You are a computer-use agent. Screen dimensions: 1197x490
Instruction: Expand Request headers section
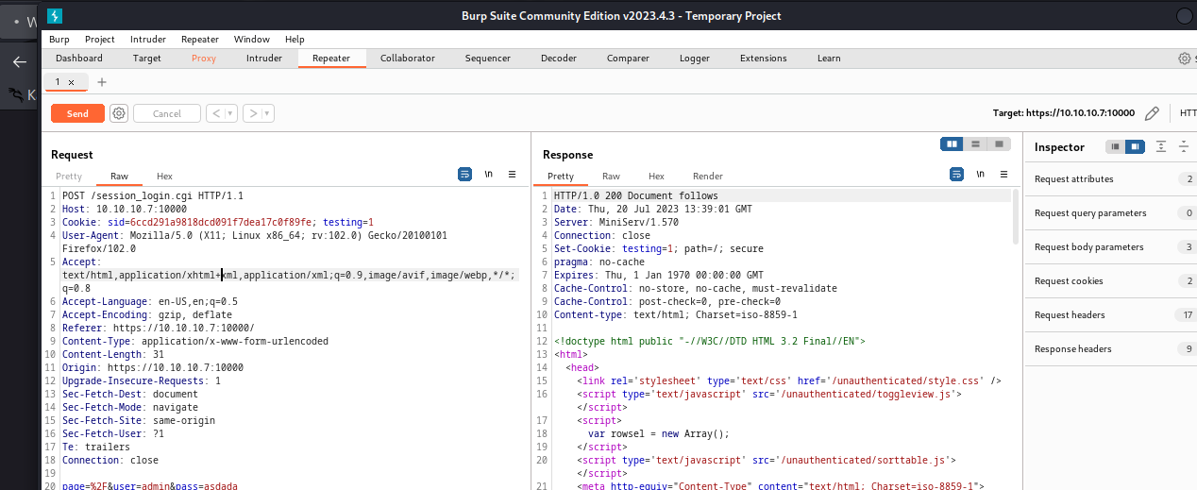(1110, 315)
